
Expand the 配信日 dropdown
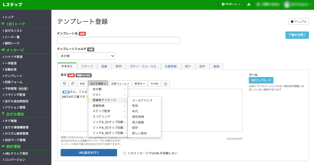pos(140,83)
